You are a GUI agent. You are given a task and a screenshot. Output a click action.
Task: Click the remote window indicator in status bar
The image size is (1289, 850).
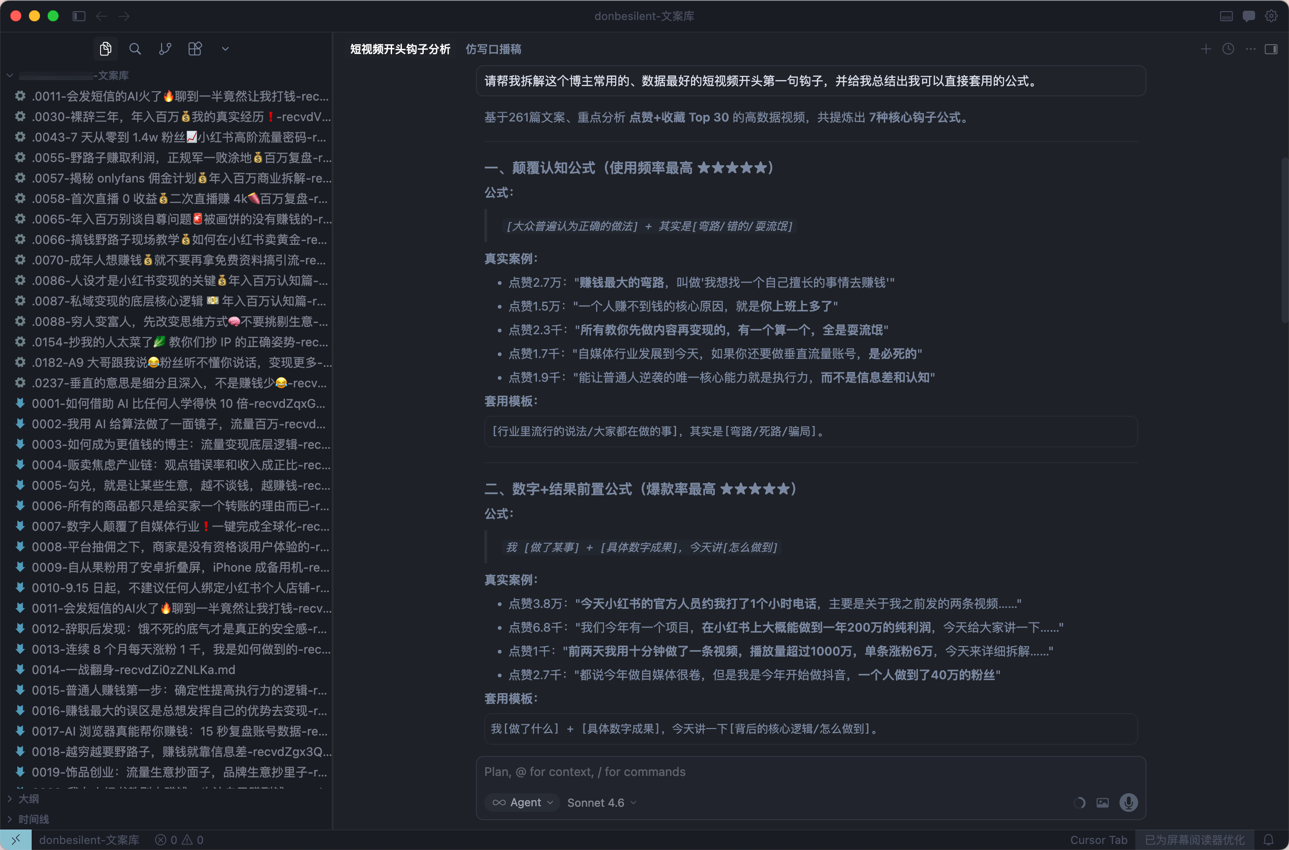coord(16,840)
